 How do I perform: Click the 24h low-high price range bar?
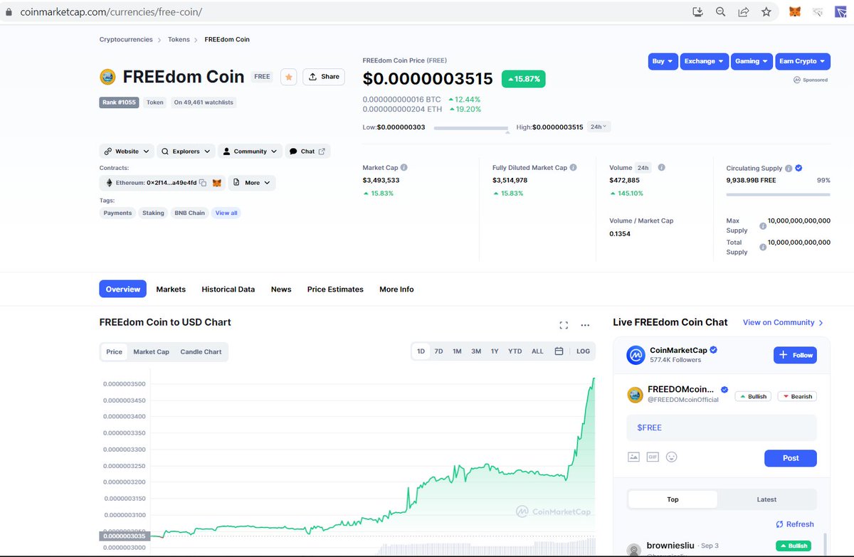pos(471,128)
